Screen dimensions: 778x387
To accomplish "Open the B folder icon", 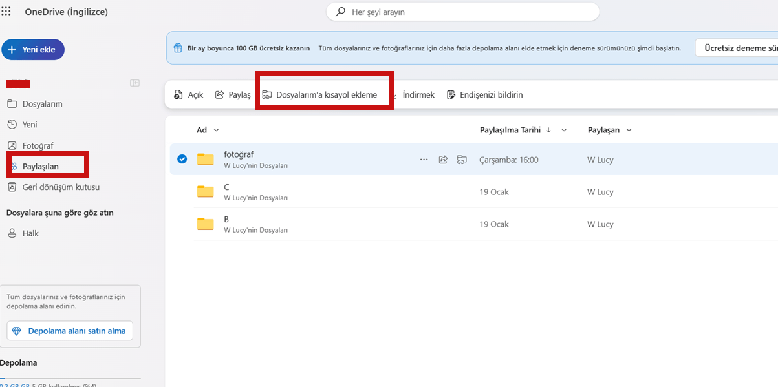I will pos(206,224).
